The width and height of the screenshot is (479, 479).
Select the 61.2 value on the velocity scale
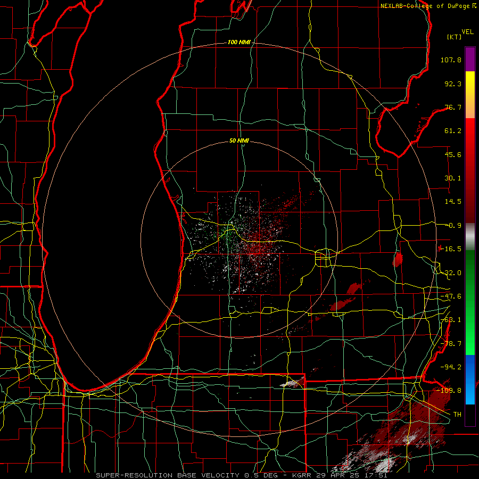tap(453, 131)
